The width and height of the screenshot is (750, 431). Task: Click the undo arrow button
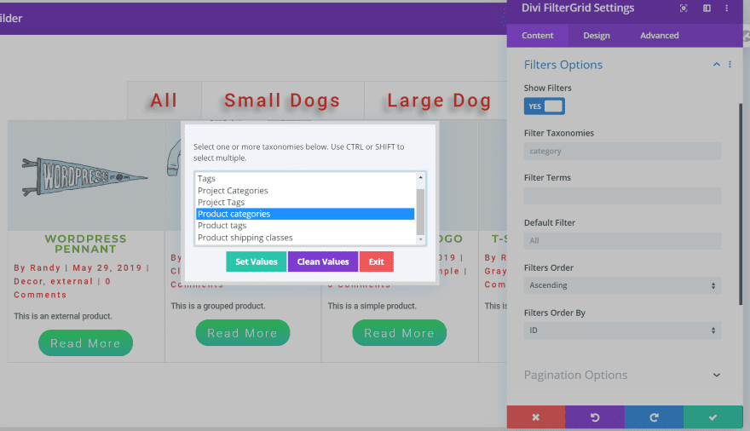pyautogui.click(x=595, y=417)
